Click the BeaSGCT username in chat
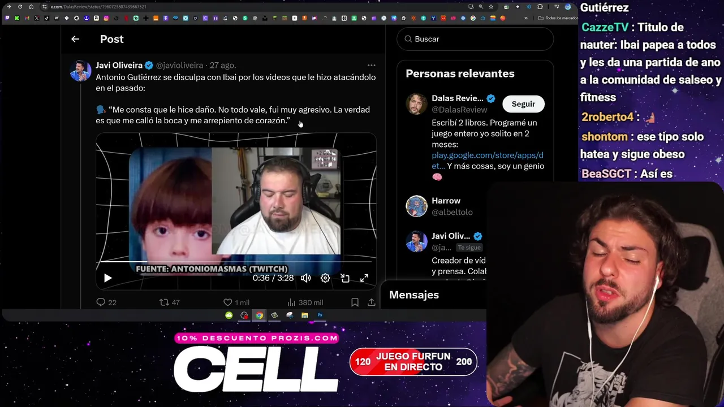 [606, 174]
